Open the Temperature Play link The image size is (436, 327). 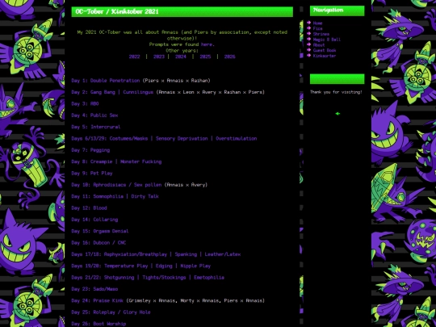click(126, 266)
